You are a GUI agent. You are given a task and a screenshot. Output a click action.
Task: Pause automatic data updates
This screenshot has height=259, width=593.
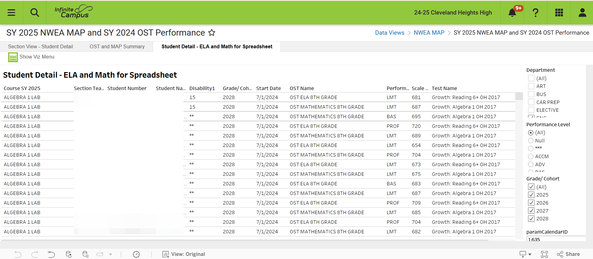coord(85,254)
